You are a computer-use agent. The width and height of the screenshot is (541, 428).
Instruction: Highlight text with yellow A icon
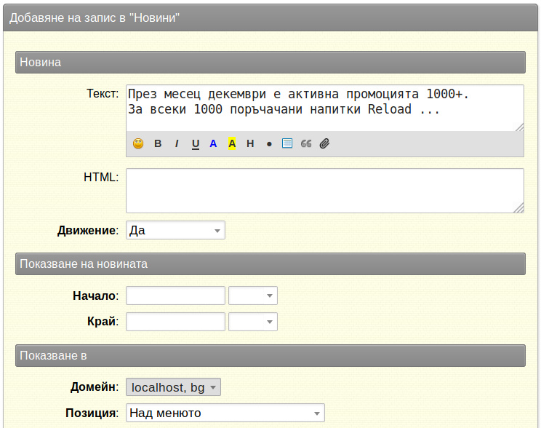(x=232, y=143)
